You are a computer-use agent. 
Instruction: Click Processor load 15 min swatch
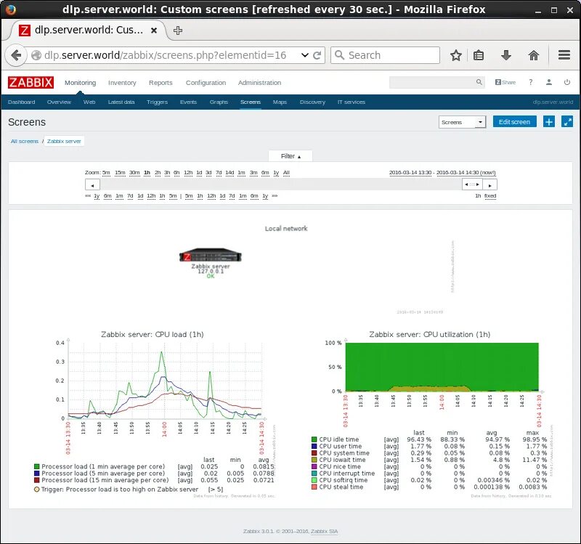37,480
